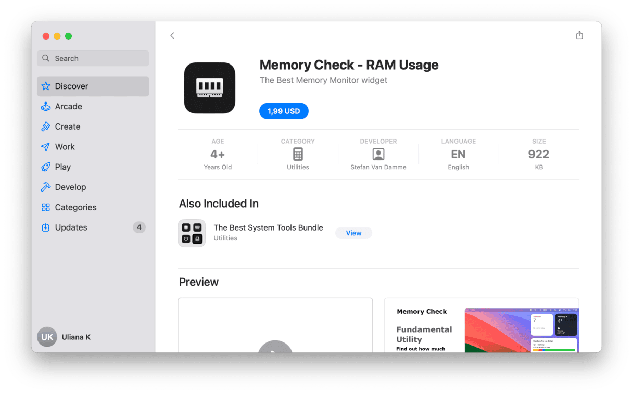633x394 pixels.
Task: Click the Utilities calculator category icon
Action: (x=298, y=154)
